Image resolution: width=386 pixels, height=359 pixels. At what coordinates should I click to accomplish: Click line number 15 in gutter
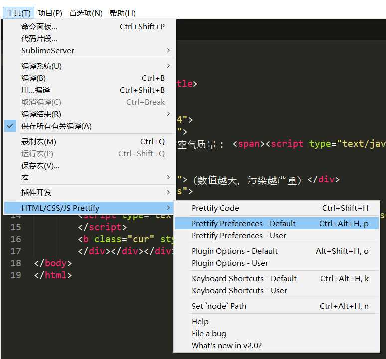16,227
